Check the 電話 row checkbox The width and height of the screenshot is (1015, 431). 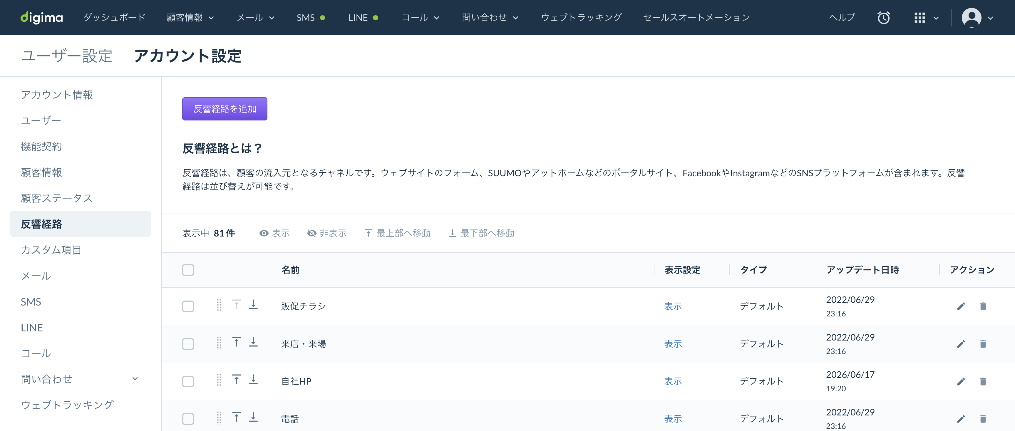(x=188, y=419)
